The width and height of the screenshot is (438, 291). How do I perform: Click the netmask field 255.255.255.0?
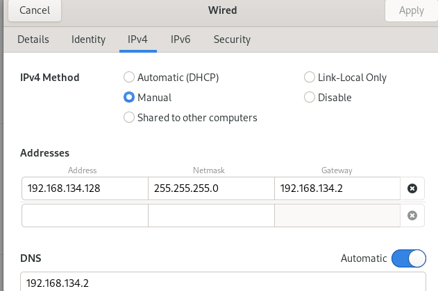[x=211, y=188]
